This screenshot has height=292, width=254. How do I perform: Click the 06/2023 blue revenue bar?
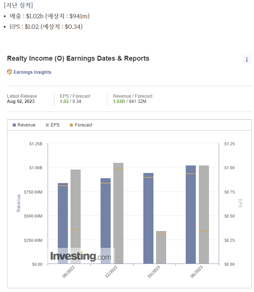[x=191, y=215]
